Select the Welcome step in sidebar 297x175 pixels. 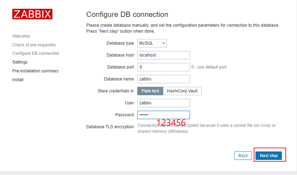[x=21, y=36]
